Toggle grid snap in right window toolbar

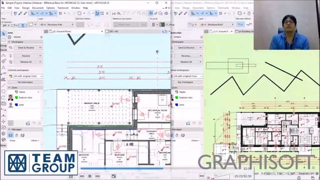tap(220, 13)
